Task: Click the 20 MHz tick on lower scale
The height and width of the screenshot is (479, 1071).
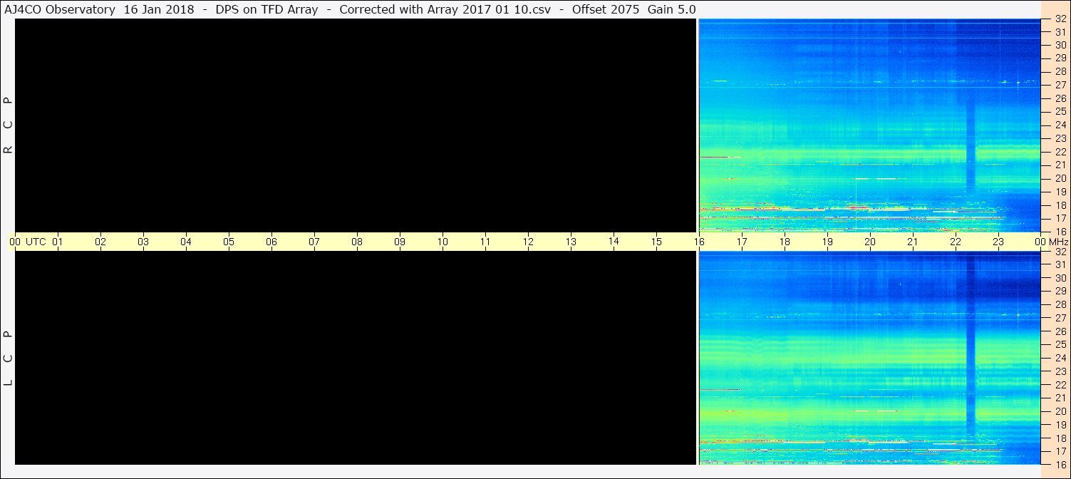Action: tap(1060, 411)
